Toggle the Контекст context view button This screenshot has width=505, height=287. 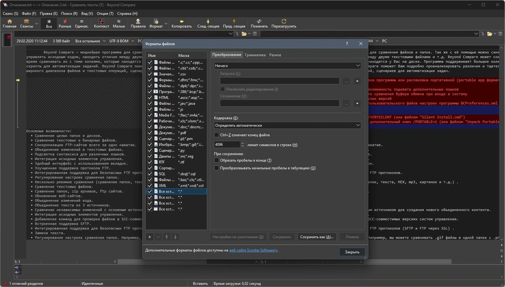tap(101, 24)
